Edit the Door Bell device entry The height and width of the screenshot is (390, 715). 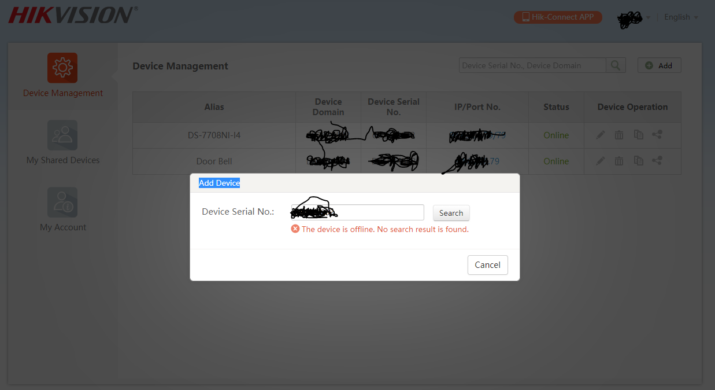click(601, 161)
